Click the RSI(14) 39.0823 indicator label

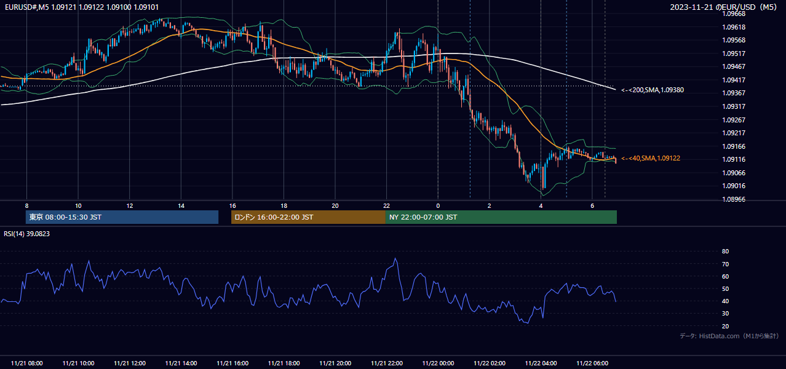pyautogui.click(x=27, y=234)
